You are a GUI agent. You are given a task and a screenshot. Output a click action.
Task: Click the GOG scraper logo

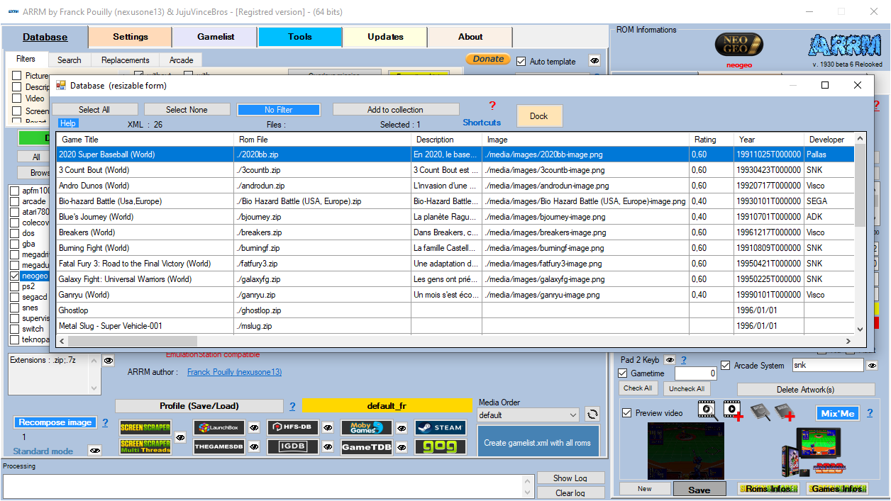[440, 447]
